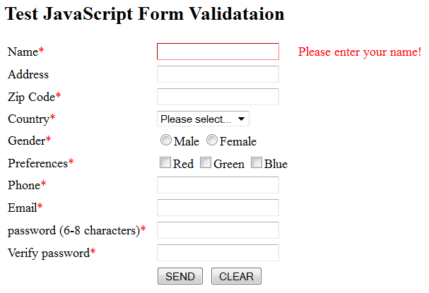Viewport: 429px width, 293px height.
Task: Click the Test JavaScript Form Validataion heading
Action: (145, 13)
